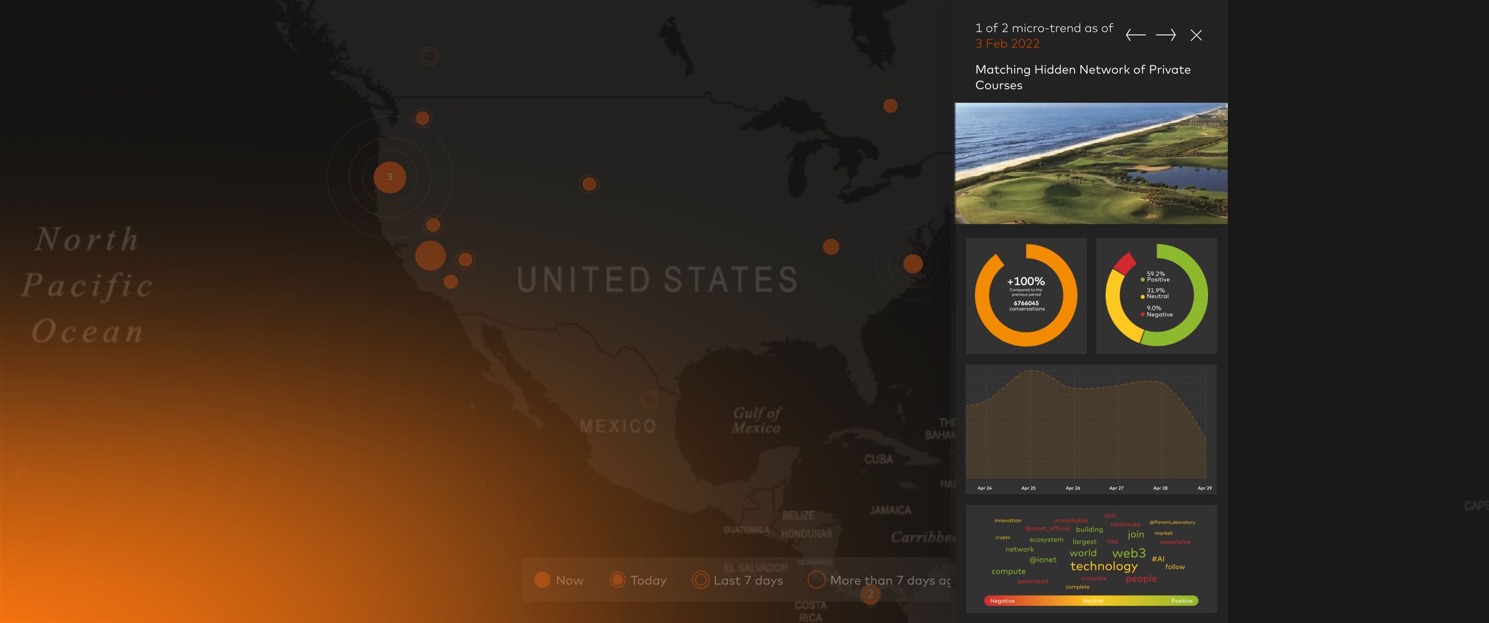Click the ring marker in western Canada
The image size is (1489, 623).
click(x=429, y=57)
